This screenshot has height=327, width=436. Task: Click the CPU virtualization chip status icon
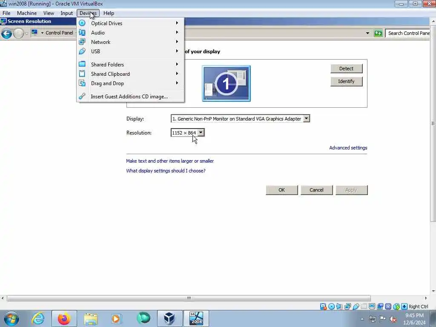tap(388, 307)
